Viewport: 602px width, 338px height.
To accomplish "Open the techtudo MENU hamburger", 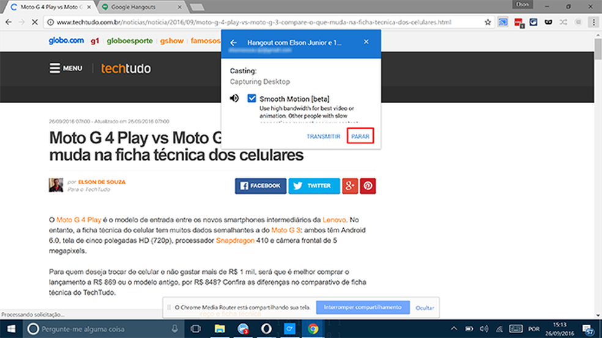I will click(x=65, y=68).
